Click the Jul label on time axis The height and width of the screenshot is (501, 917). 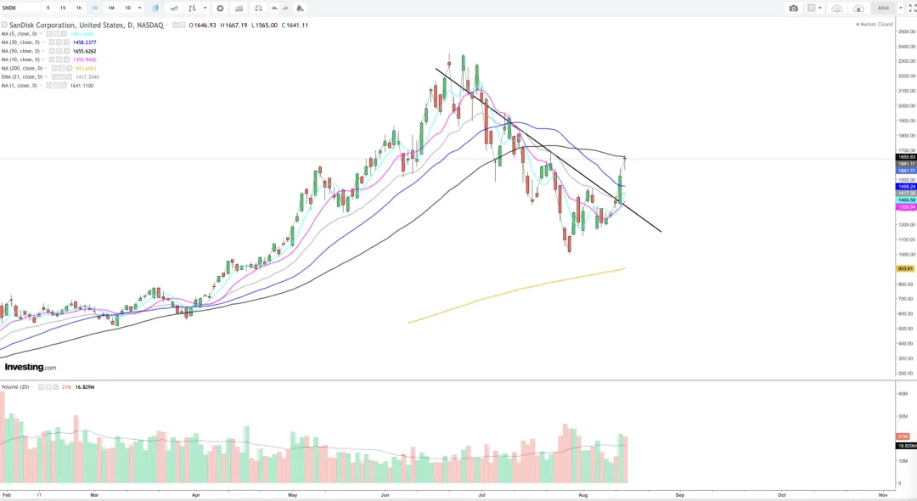[x=481, y=495]
